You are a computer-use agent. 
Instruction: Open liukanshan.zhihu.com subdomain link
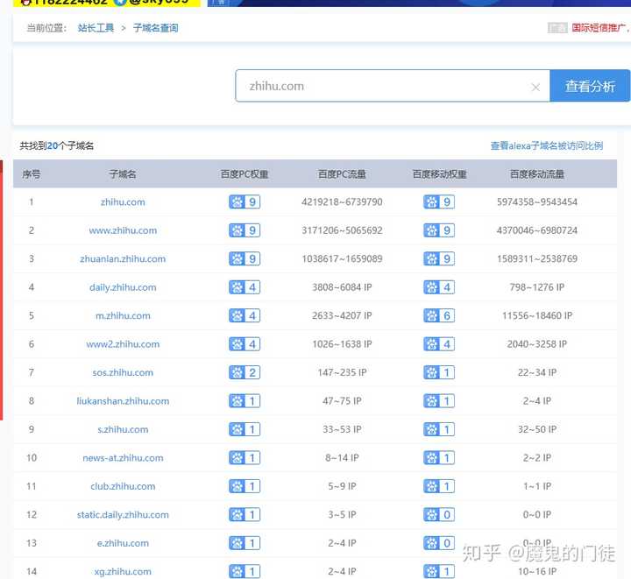[123, 401]
